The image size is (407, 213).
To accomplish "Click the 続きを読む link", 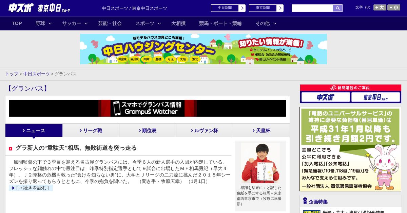I will coord(31,188).
